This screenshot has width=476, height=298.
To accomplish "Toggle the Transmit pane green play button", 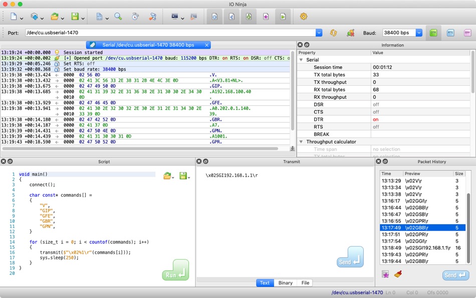I will (283, 17).
